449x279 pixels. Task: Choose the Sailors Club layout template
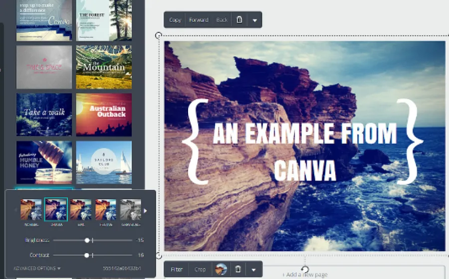104,162
